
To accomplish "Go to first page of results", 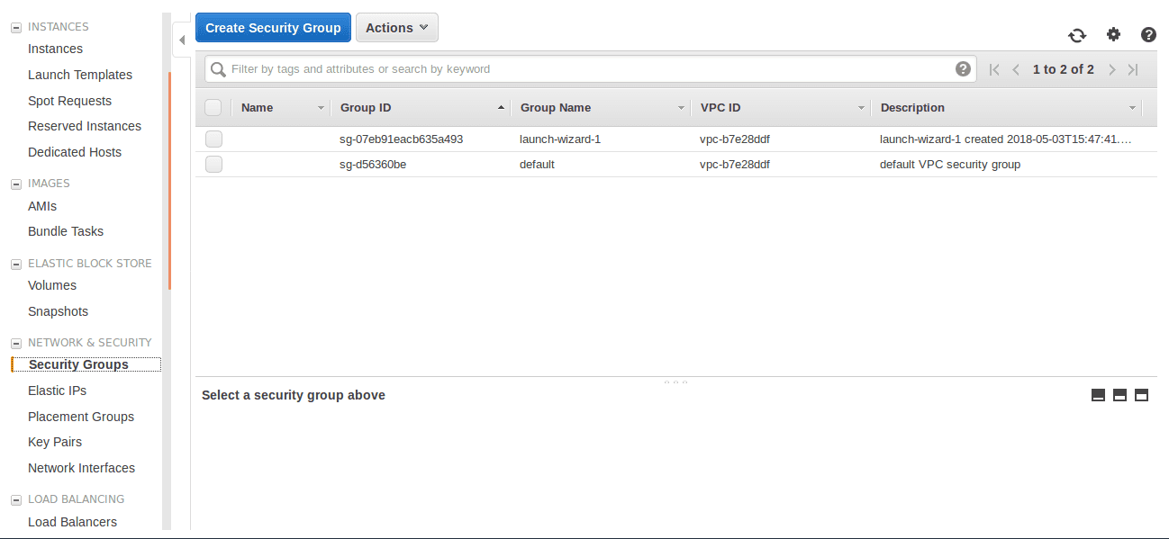I will (x=994, y=69).
